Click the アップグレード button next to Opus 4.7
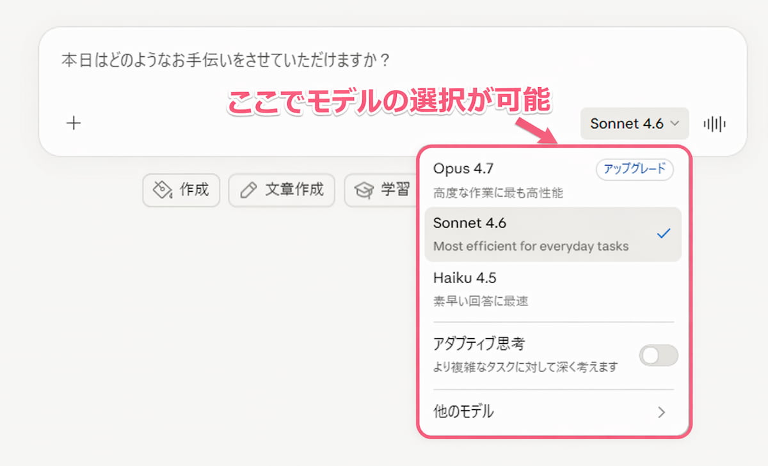The width and height of the screenshot is (768, 466). point(634,170)
